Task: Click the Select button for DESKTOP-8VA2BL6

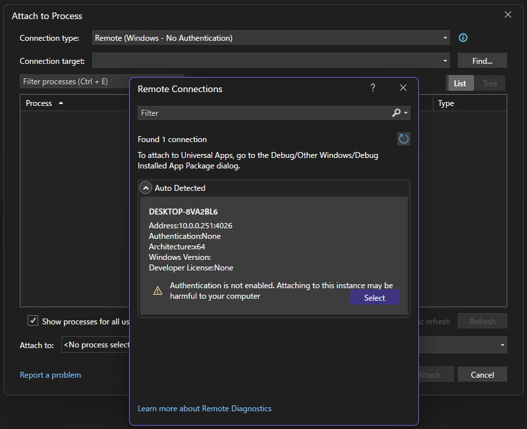Action: point(374,298)
